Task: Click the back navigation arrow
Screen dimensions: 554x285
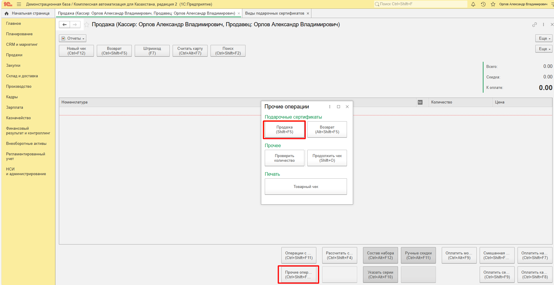Action: point(64,25)
